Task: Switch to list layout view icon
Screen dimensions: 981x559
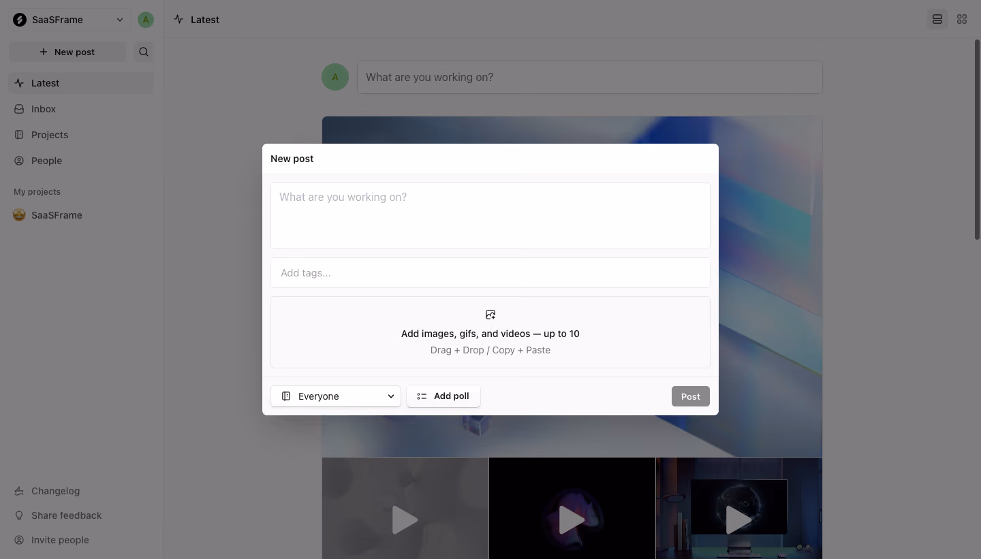Action: [x=937, y=19]
